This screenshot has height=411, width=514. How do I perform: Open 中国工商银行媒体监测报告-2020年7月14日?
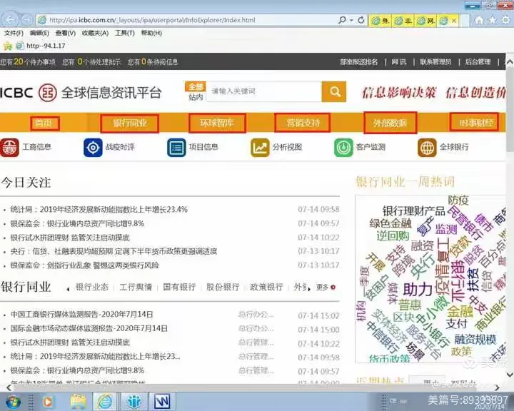[81, 314]
